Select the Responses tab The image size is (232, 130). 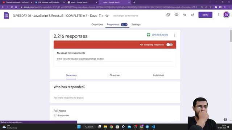point(117,25)
